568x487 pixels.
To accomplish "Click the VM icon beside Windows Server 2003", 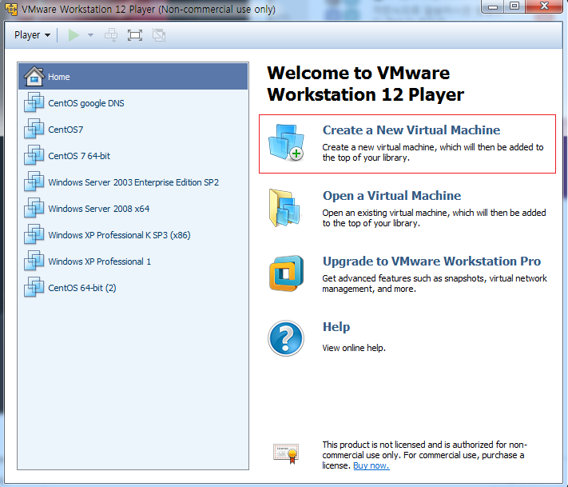I will pos(34,182).
